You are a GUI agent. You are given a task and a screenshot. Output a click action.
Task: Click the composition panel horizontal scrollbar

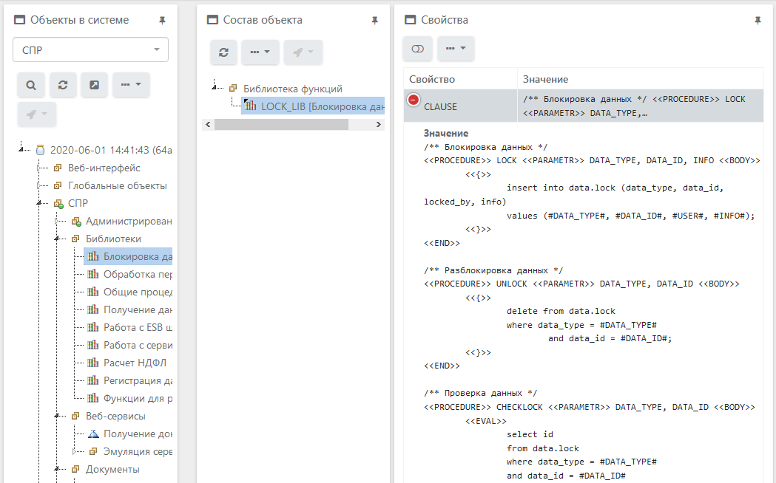[281, 125]
